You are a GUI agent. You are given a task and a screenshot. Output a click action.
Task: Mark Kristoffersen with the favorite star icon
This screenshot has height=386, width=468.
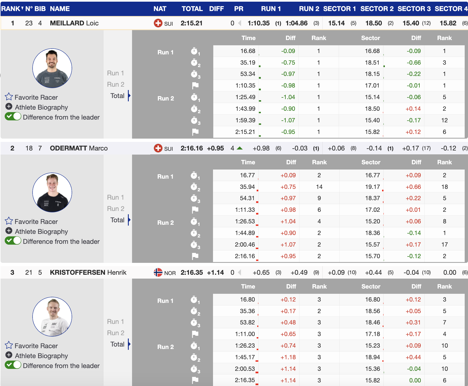(x=9, y=345)
